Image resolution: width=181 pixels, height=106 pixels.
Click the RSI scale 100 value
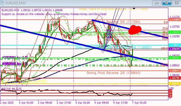(171, 88)
